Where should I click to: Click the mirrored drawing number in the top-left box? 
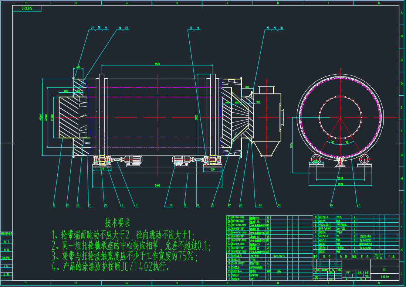click(x=27, y=8)
